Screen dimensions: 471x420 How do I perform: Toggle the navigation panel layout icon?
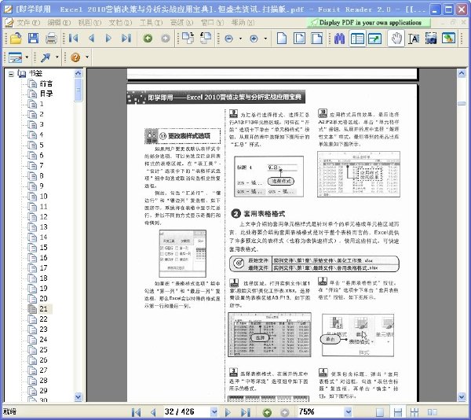coord(357,39)
